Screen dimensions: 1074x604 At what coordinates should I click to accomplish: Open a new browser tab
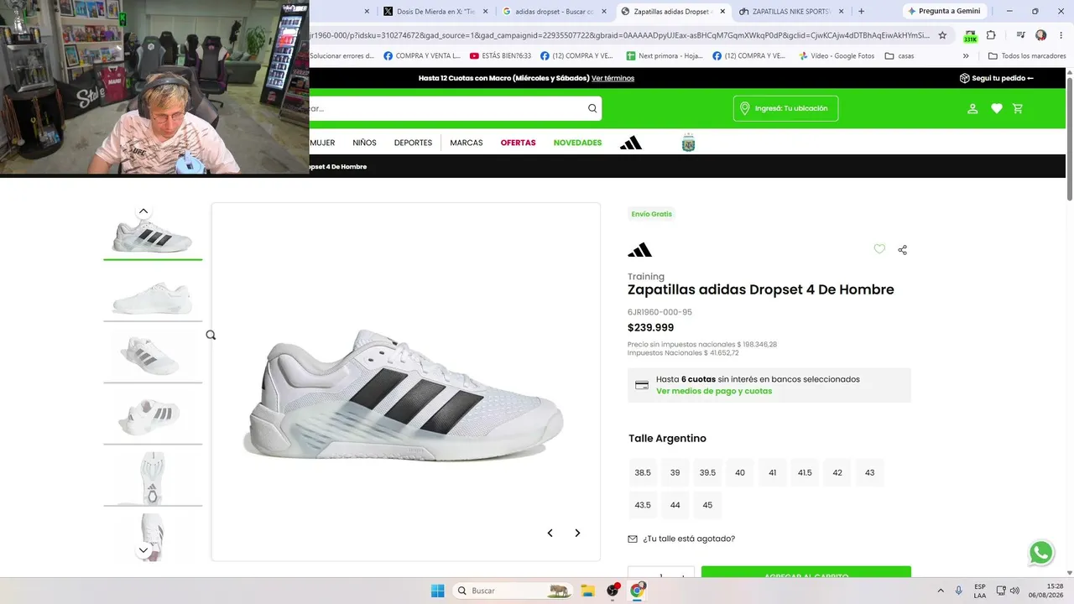point(861,11)
